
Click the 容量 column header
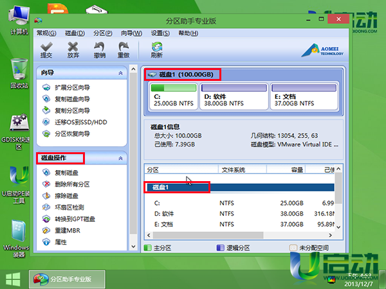(x=286, y=170)
